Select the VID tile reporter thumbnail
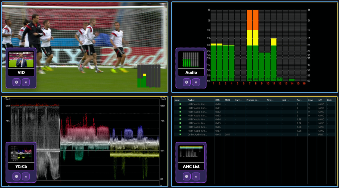The width and height of the screenshot is (339, 188). click(x=21, y=60)
